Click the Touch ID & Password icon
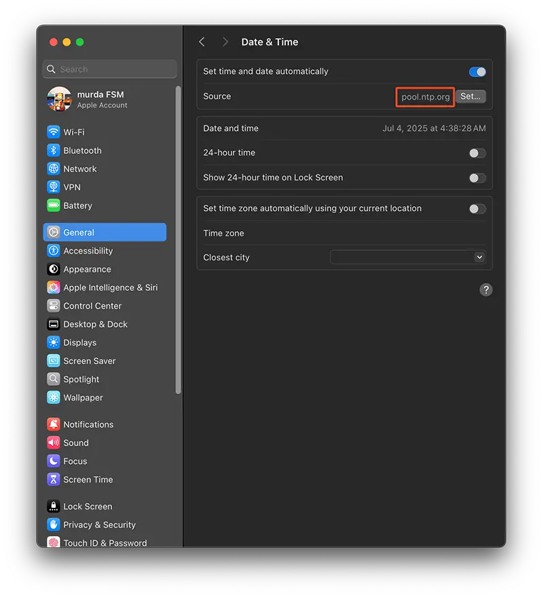 coord(53,542)
